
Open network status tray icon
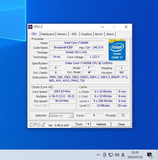click(x=111, y=155)
